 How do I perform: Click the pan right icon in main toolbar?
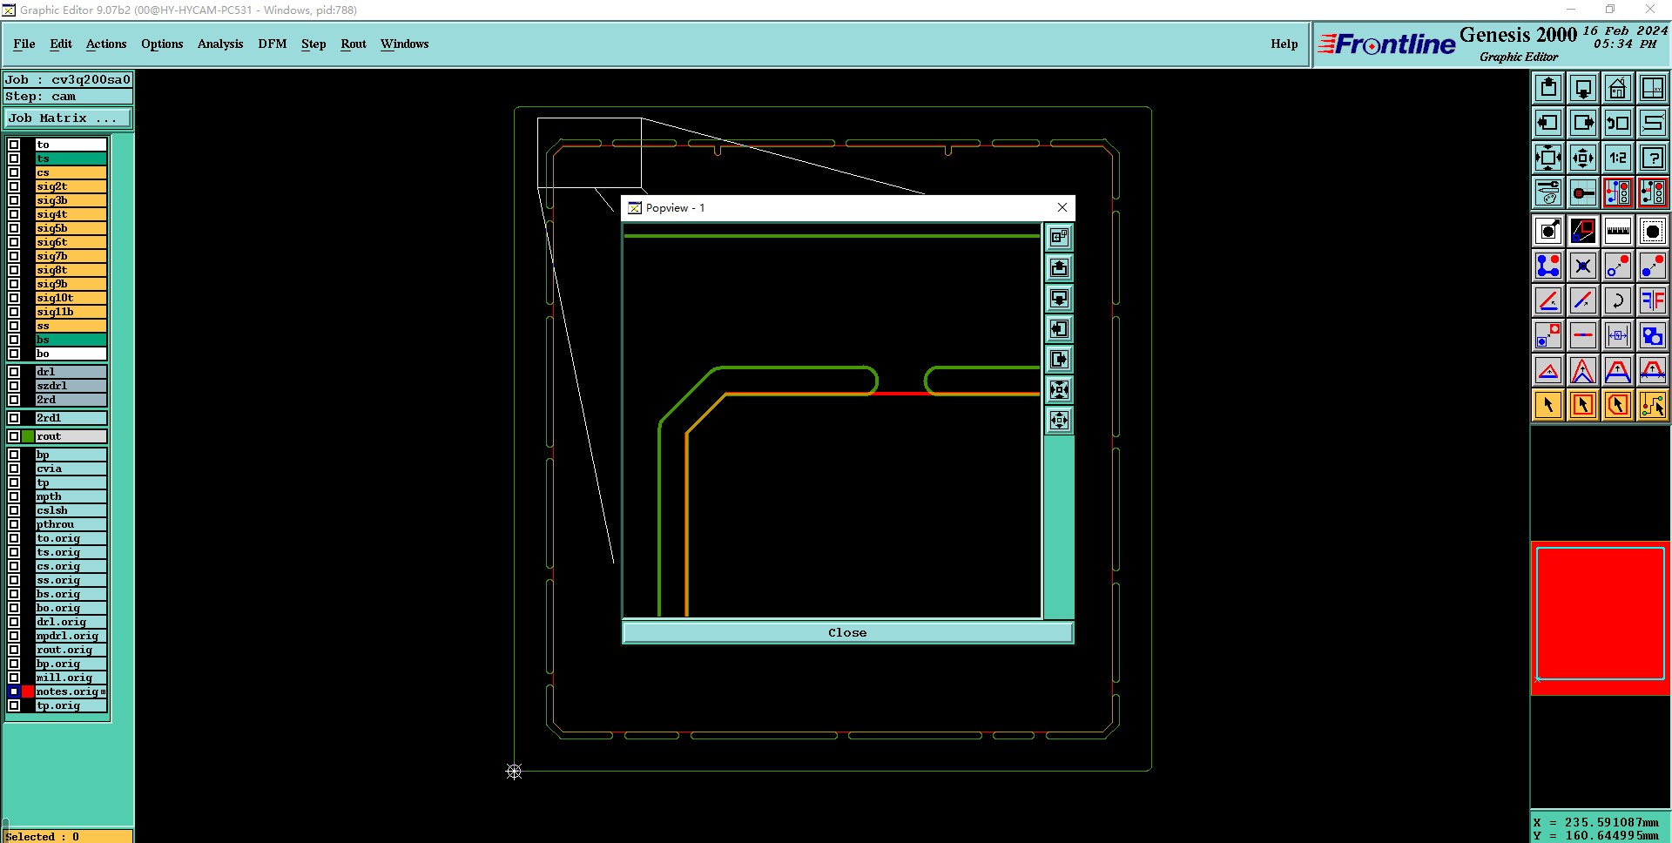click(x=1583, y=123)
